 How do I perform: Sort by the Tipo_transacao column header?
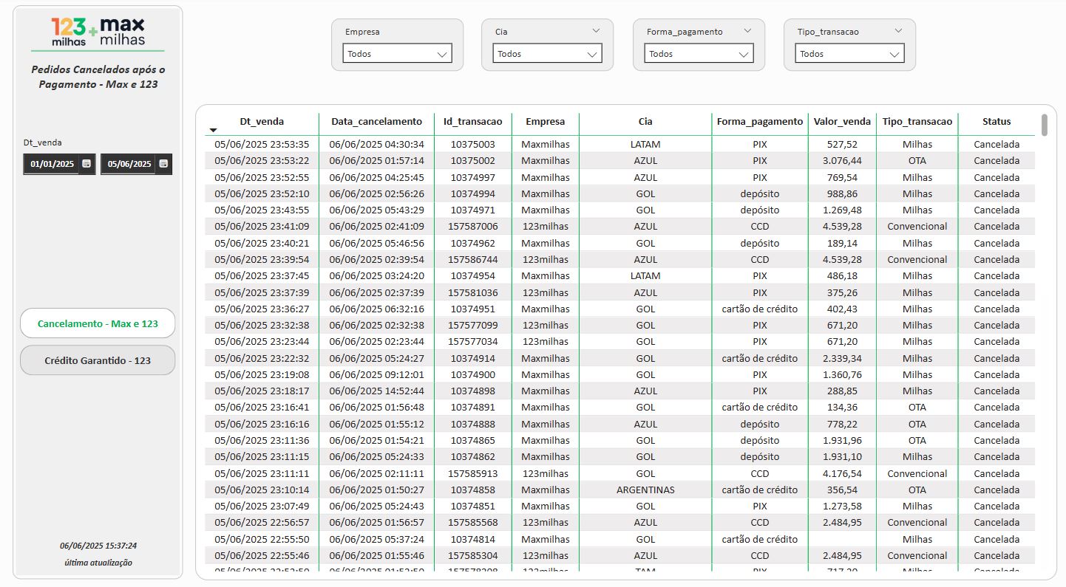point(917,121)
